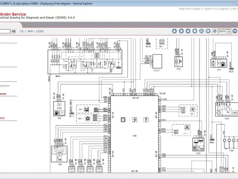238x179 pixels.
Task: Open the Help And Contact link
Action: coord(190,9)
